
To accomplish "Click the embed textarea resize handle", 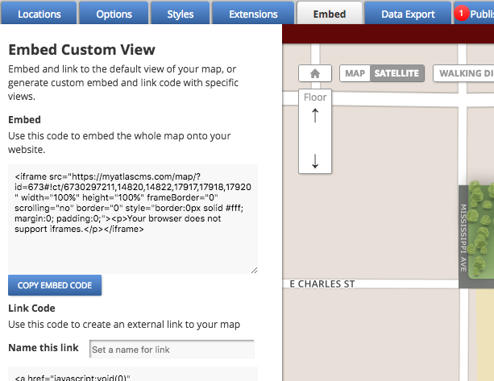I will pos(254,270).
